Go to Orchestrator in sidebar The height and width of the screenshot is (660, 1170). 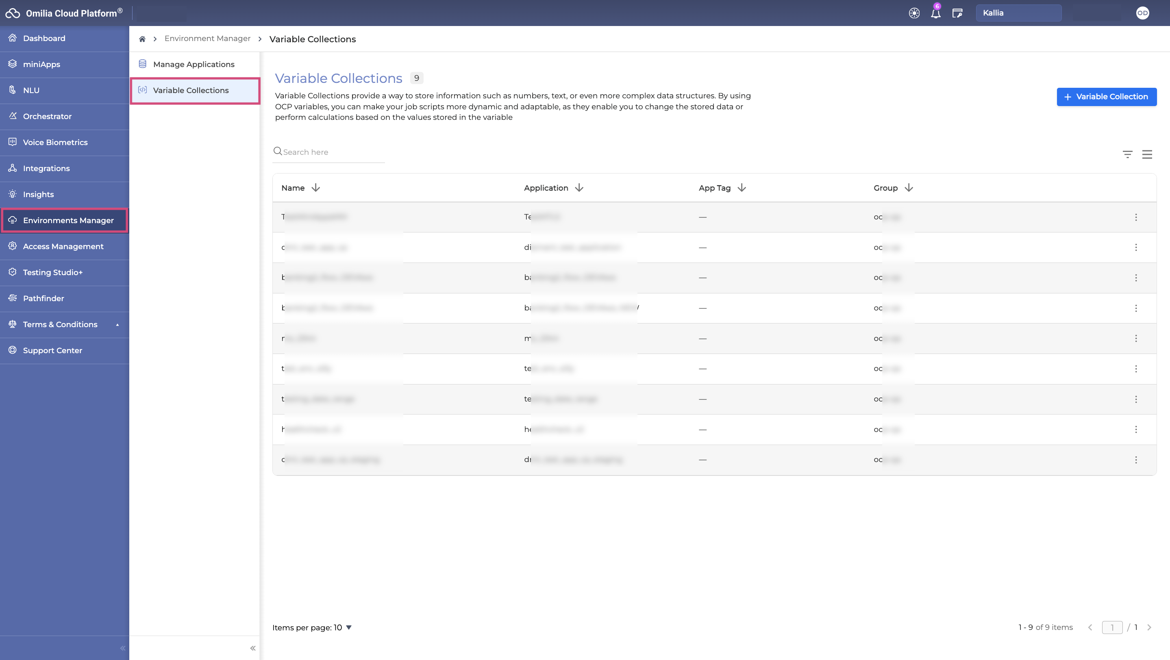click(x=47, y=117)
